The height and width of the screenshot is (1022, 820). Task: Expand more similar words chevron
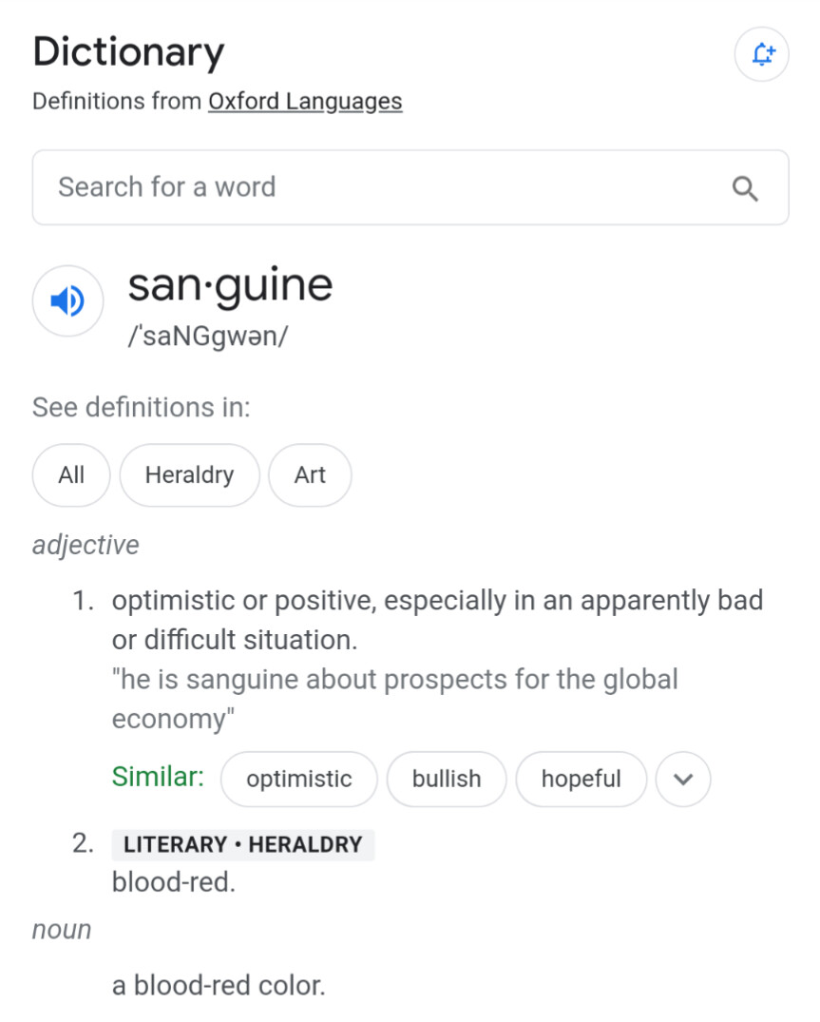tap(682, 779)
